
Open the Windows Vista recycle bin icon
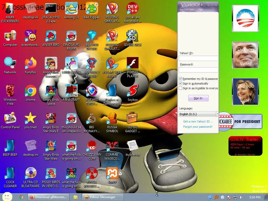pos(10,95)
